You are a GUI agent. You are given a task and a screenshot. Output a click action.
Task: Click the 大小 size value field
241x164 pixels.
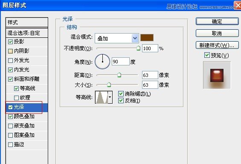click(150, 85)
